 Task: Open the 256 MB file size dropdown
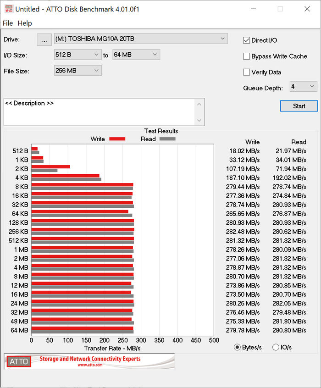[77, 71]
